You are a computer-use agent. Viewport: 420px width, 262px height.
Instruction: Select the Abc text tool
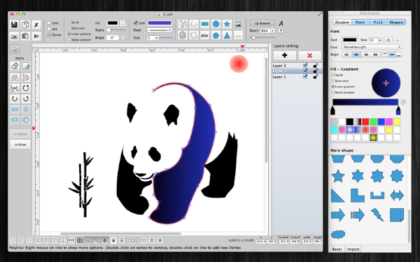pos(204,35)
